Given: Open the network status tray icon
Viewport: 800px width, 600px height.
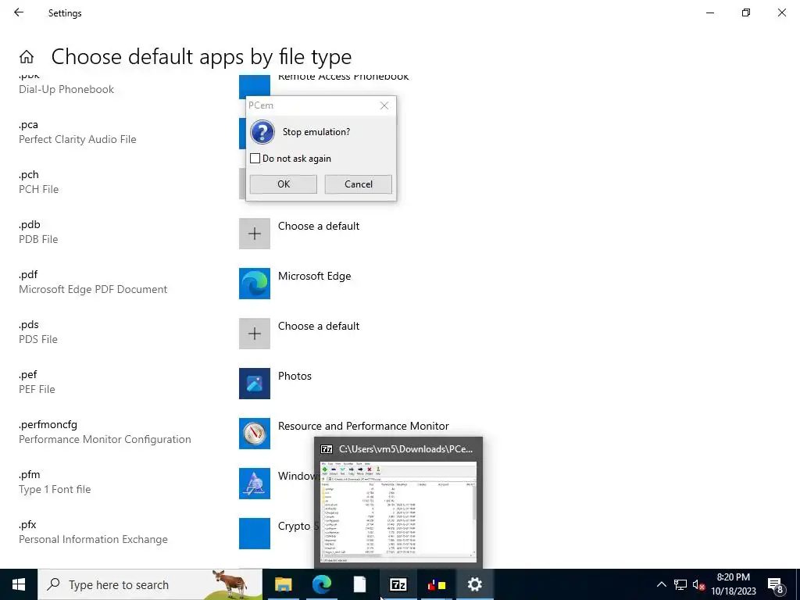Looking at the screenshot, I should click(x=680, y=584).
